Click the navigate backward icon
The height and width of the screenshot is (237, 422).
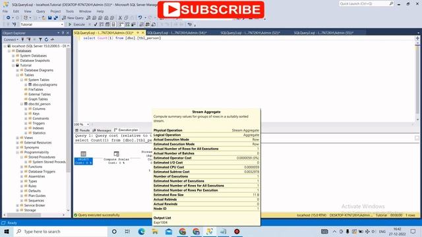pos(9,18)
